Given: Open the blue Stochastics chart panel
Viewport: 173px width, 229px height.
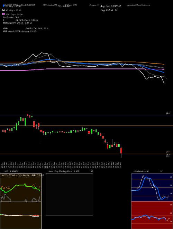Looking at the screenshot, I should pos(152,187).
